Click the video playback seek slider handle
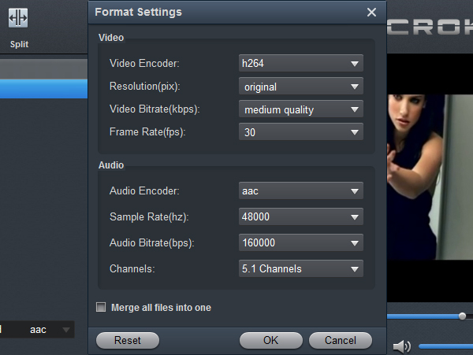This screenshot has width=473, height=355. point(462,316)
